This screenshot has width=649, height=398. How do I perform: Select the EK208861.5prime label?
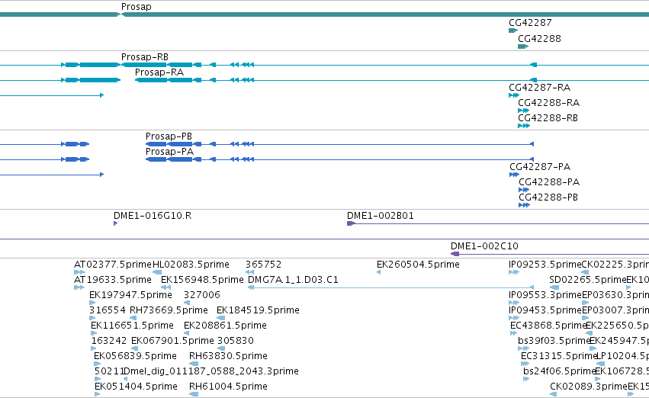[225, 326]
